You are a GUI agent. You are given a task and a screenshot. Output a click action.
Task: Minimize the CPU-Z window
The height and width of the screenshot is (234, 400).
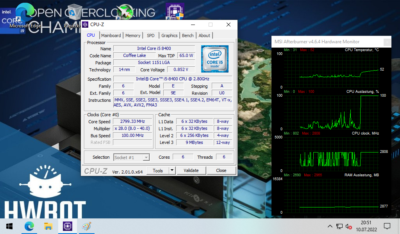[x=193, y=25]
